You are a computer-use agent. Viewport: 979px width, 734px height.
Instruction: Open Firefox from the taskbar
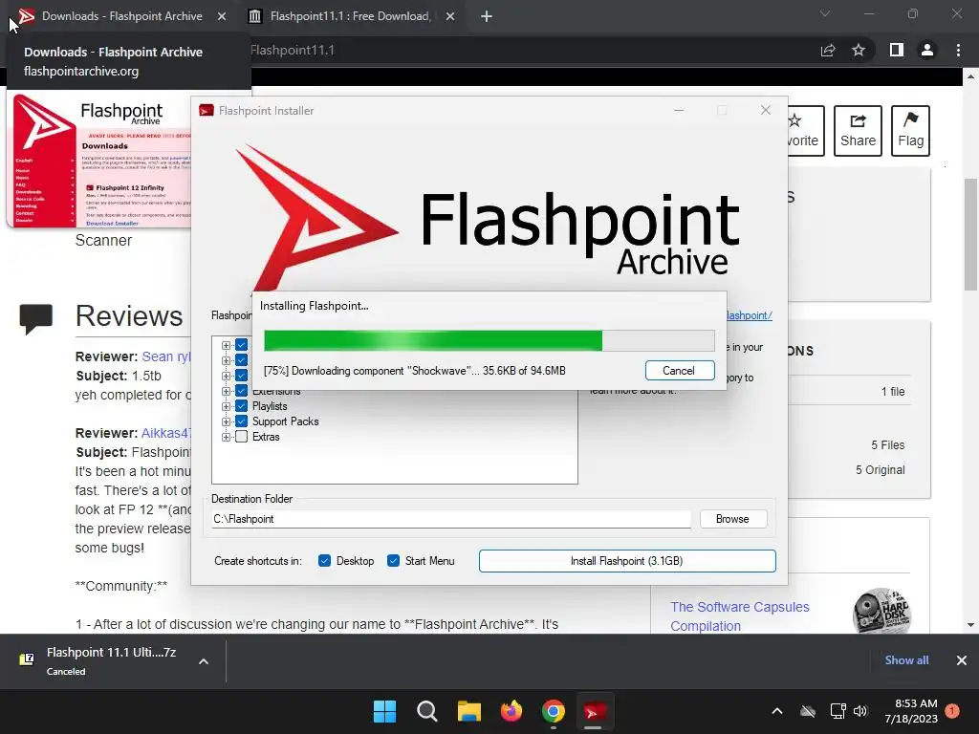pyautogui.click(x=511, y=711)
